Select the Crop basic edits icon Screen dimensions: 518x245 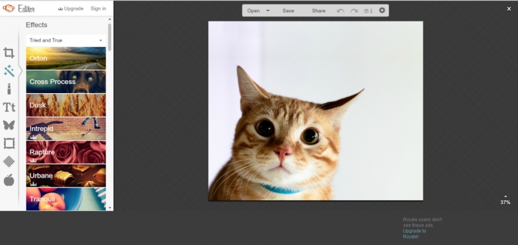tap(9, 53)
